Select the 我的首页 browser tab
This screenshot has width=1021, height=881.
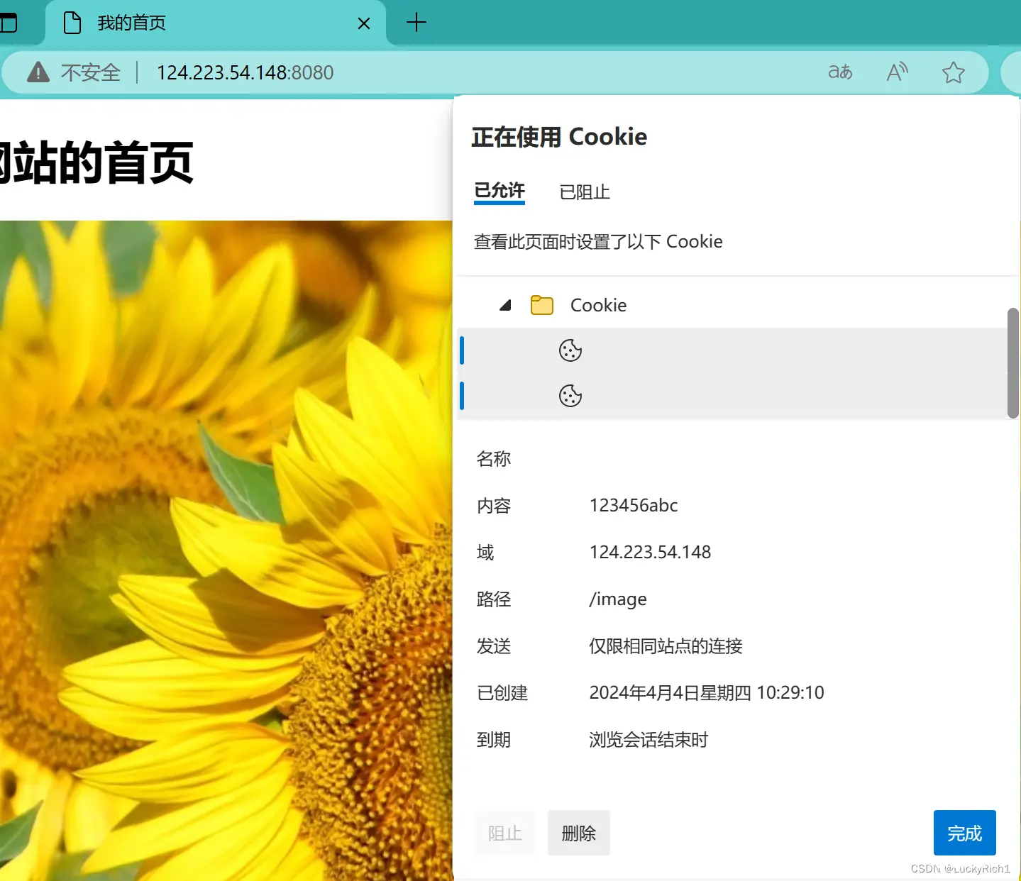coord(216,23)
